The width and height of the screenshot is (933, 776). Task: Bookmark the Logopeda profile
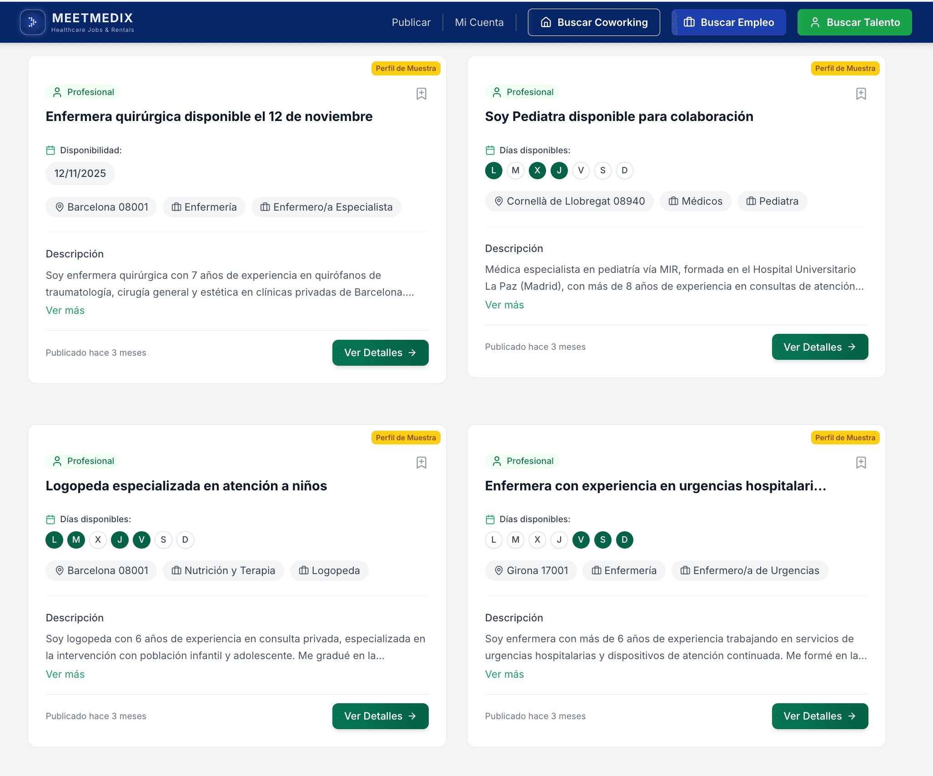click(421, 463)
